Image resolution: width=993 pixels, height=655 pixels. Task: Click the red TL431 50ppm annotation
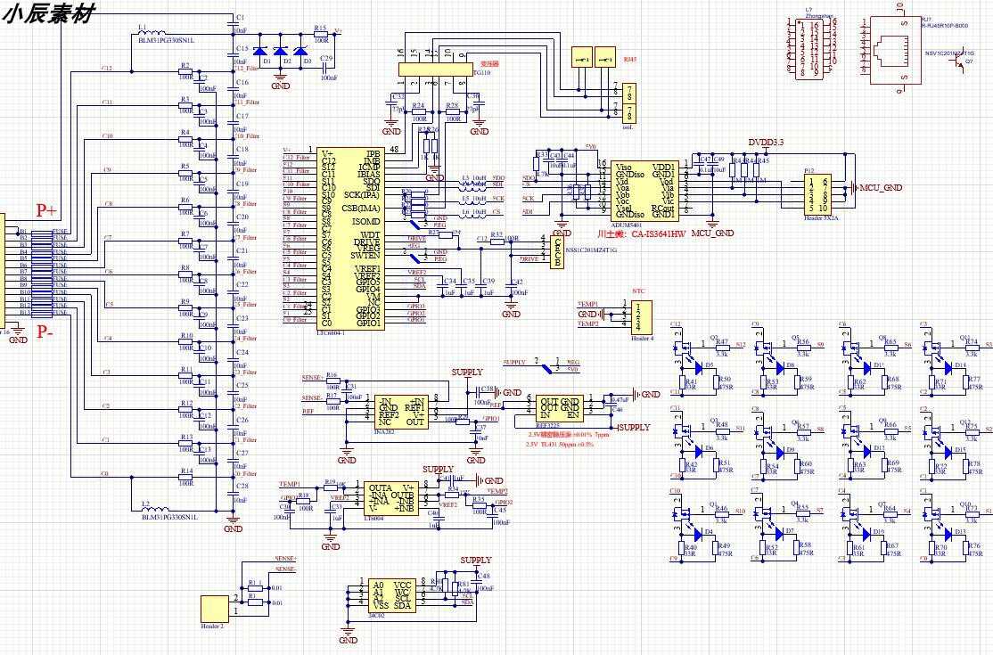coord(560,445)
